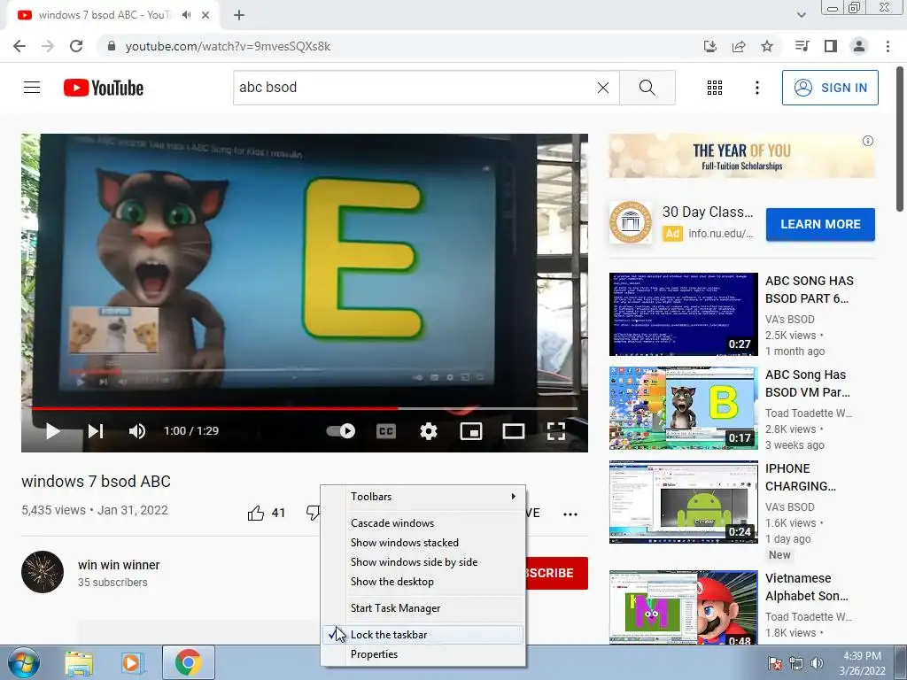Open Windows Explorer taskbar icon
Screen dimensions: 907x680
[79, 663]
